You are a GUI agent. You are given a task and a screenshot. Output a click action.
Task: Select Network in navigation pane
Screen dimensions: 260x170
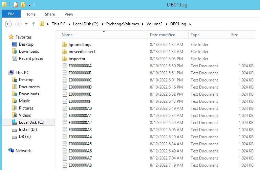tap(23, 151)
